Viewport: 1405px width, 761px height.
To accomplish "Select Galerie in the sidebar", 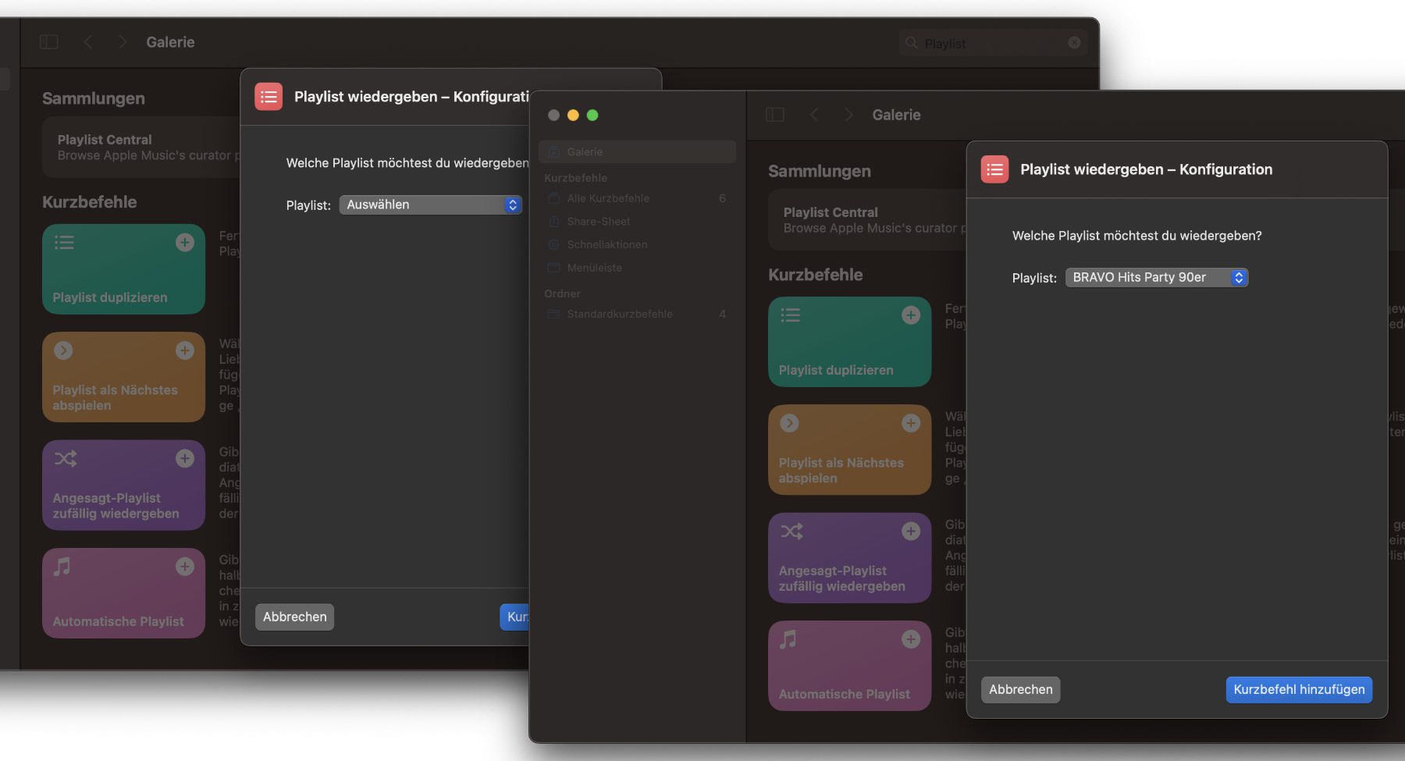I will coord(636,152).
